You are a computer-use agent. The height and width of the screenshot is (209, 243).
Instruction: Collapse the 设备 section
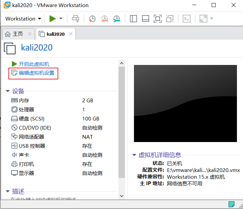tap(8, 91)
